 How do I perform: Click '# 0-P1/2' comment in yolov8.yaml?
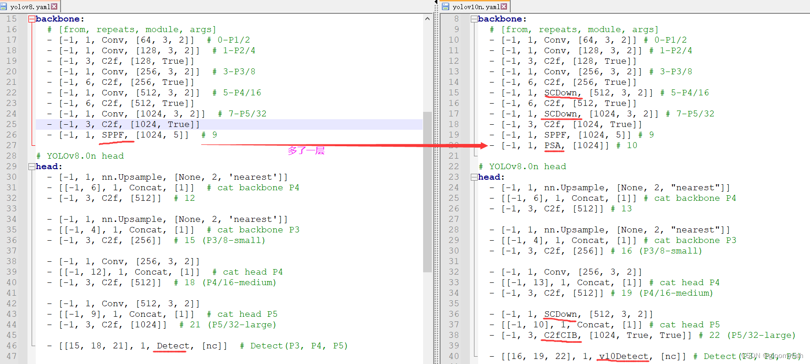[228, 40]
